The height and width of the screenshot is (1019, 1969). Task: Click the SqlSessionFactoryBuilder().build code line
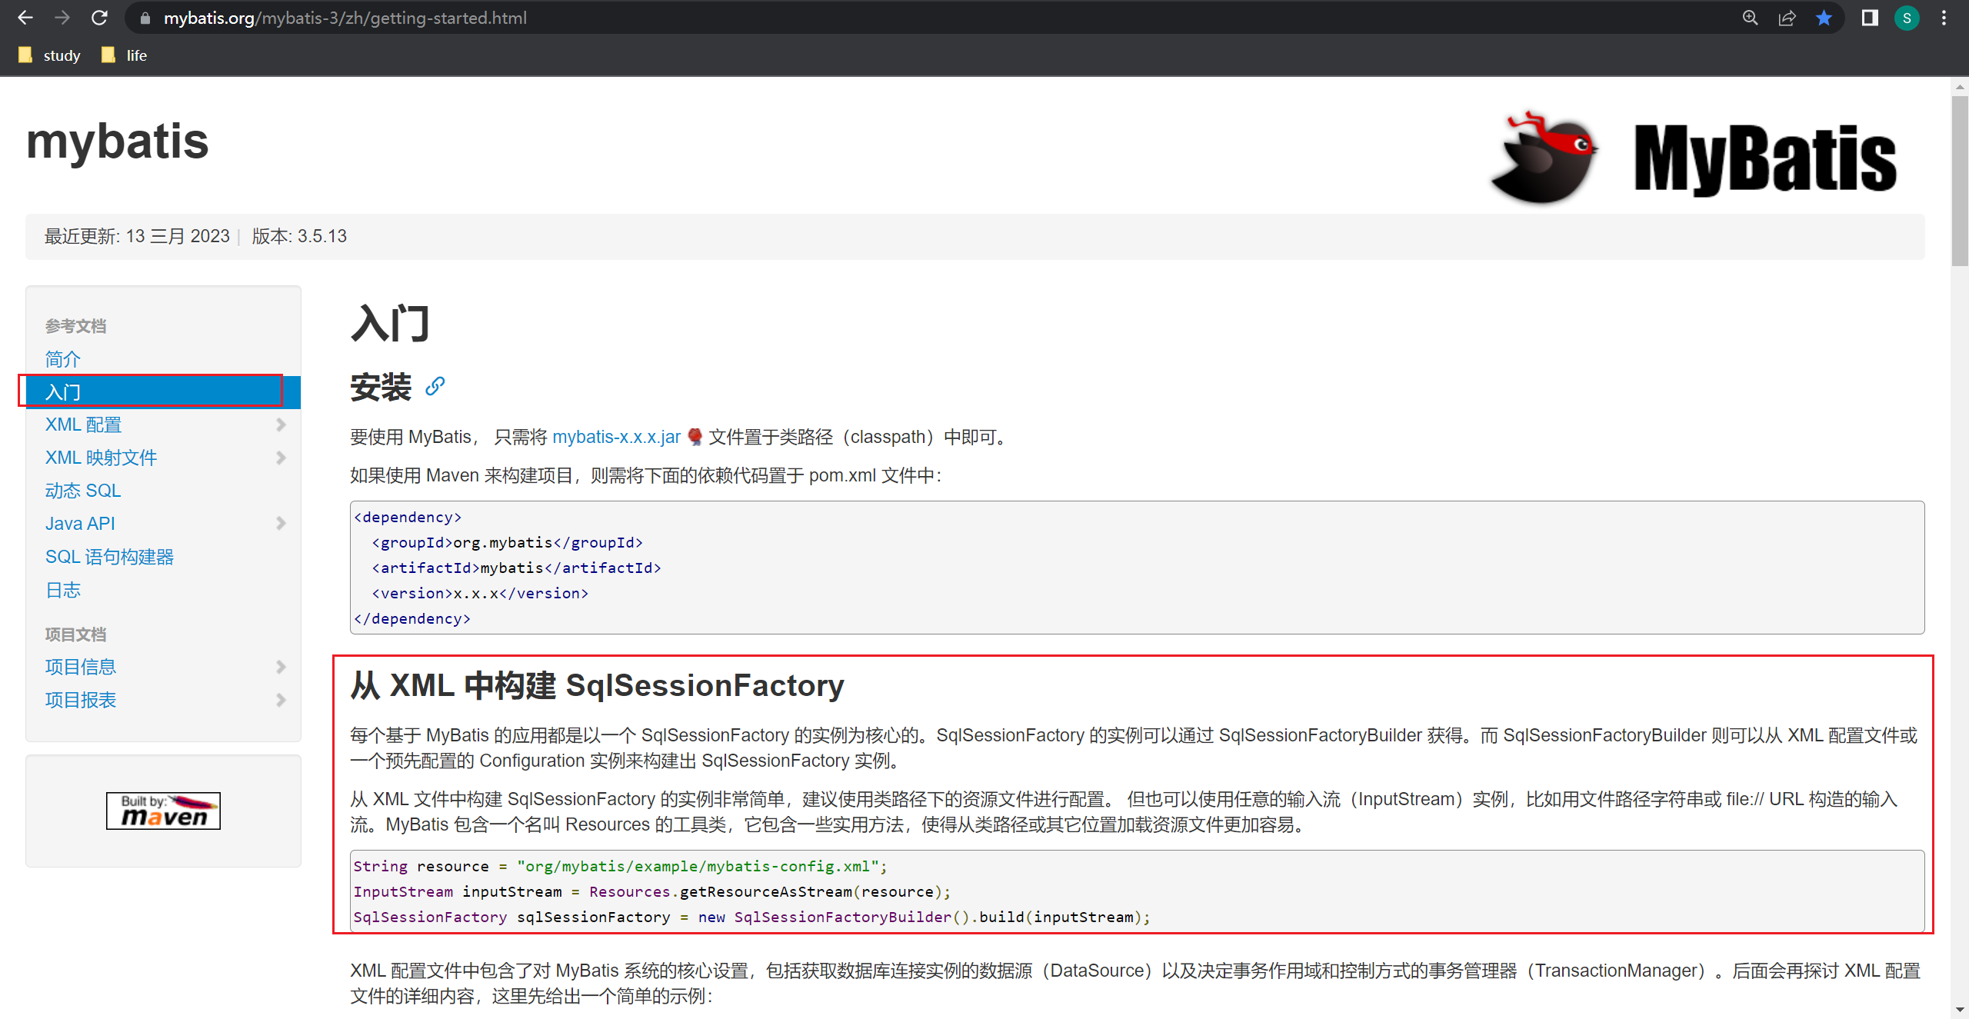pyautogui.click(x=751, y=917)
